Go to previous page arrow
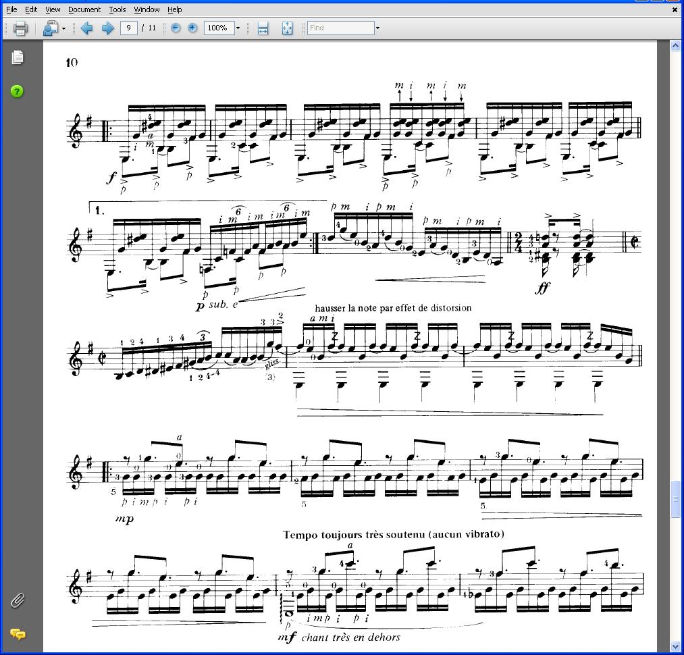Image resolution: width=684 pixels, height=655 pixels. 87,28
